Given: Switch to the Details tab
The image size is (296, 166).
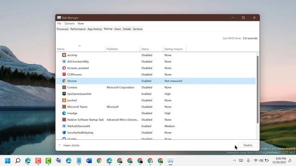Looking at the screenshot, I should pos(127,29).
